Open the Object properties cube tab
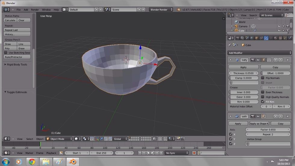 point(256,38)
